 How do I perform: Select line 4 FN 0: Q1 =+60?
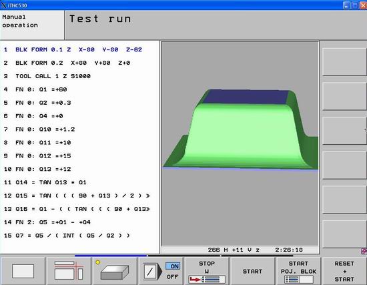(x=35, y=89)
